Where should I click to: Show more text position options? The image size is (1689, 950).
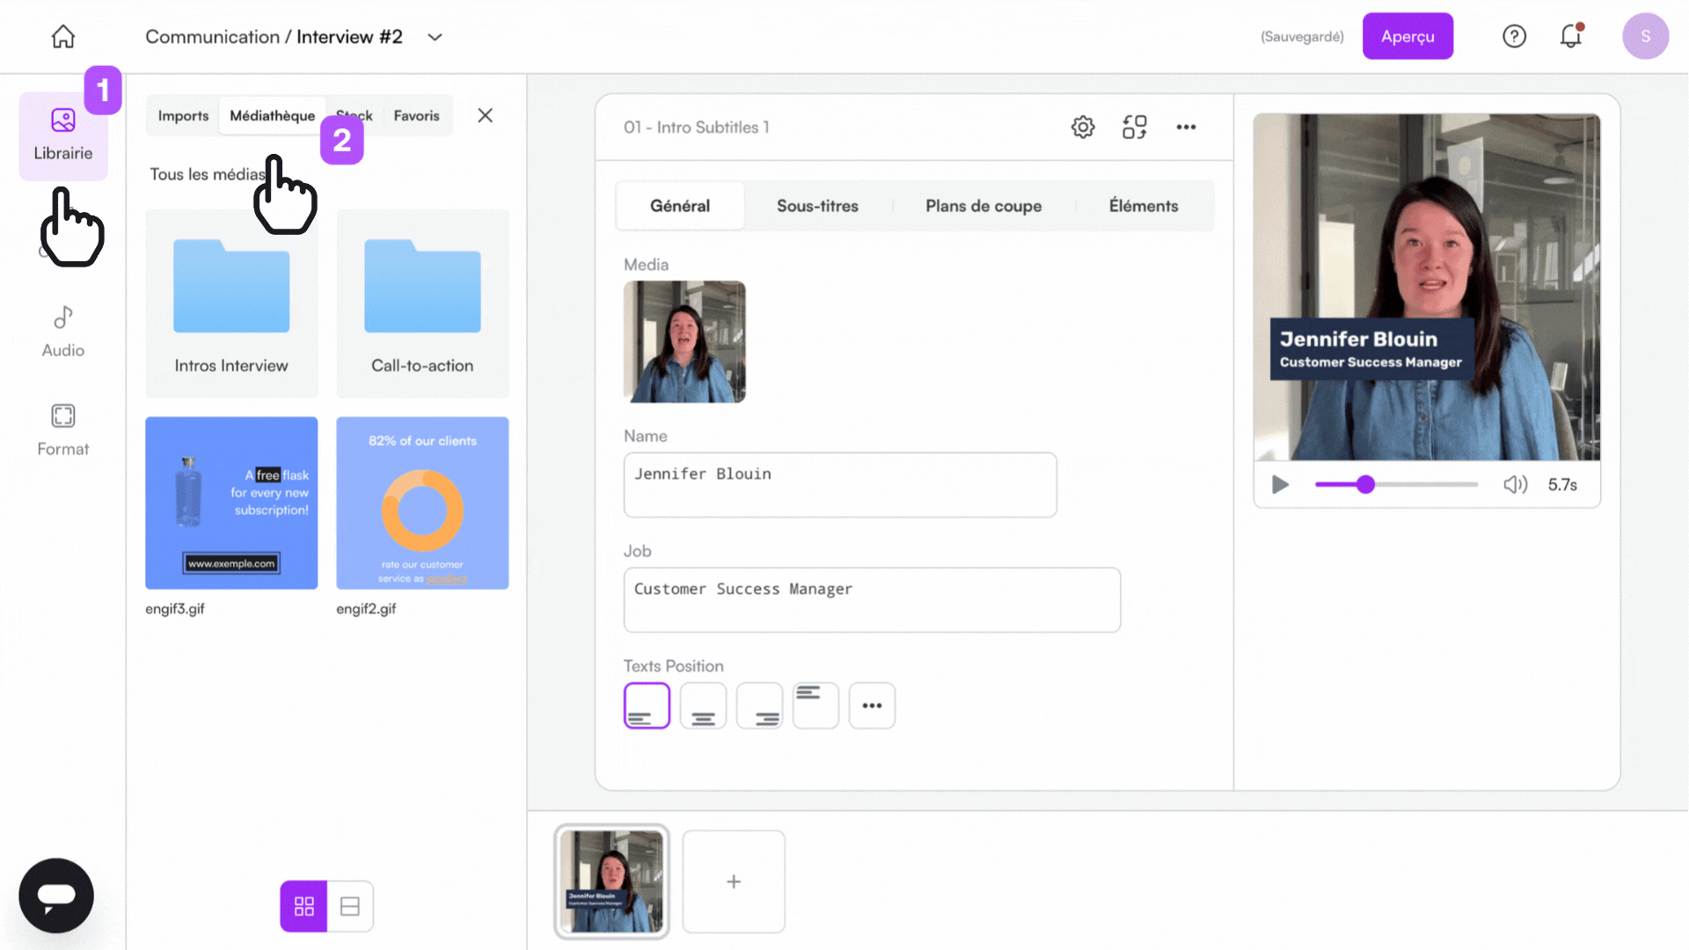point(872,705)
